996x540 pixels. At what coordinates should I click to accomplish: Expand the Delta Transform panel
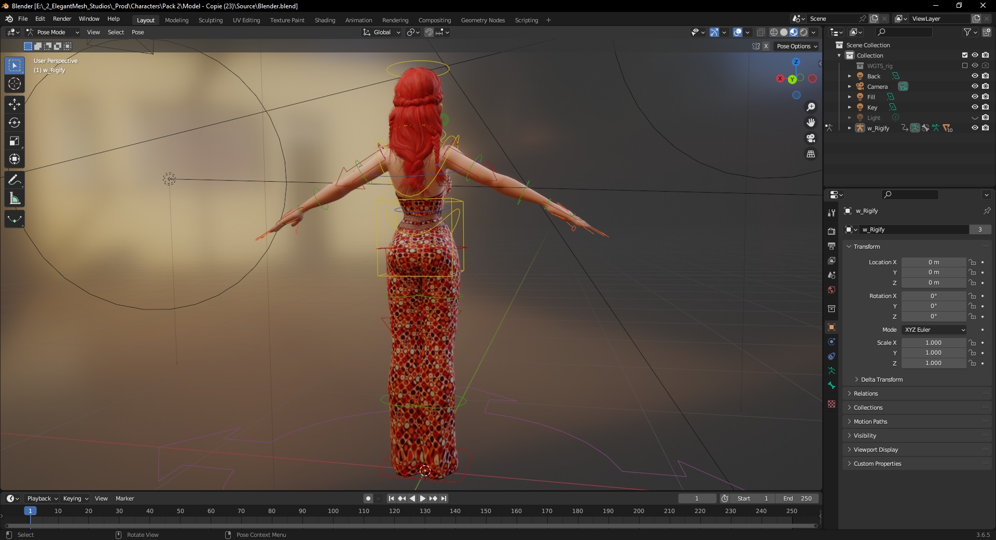[x=881, y=380]
